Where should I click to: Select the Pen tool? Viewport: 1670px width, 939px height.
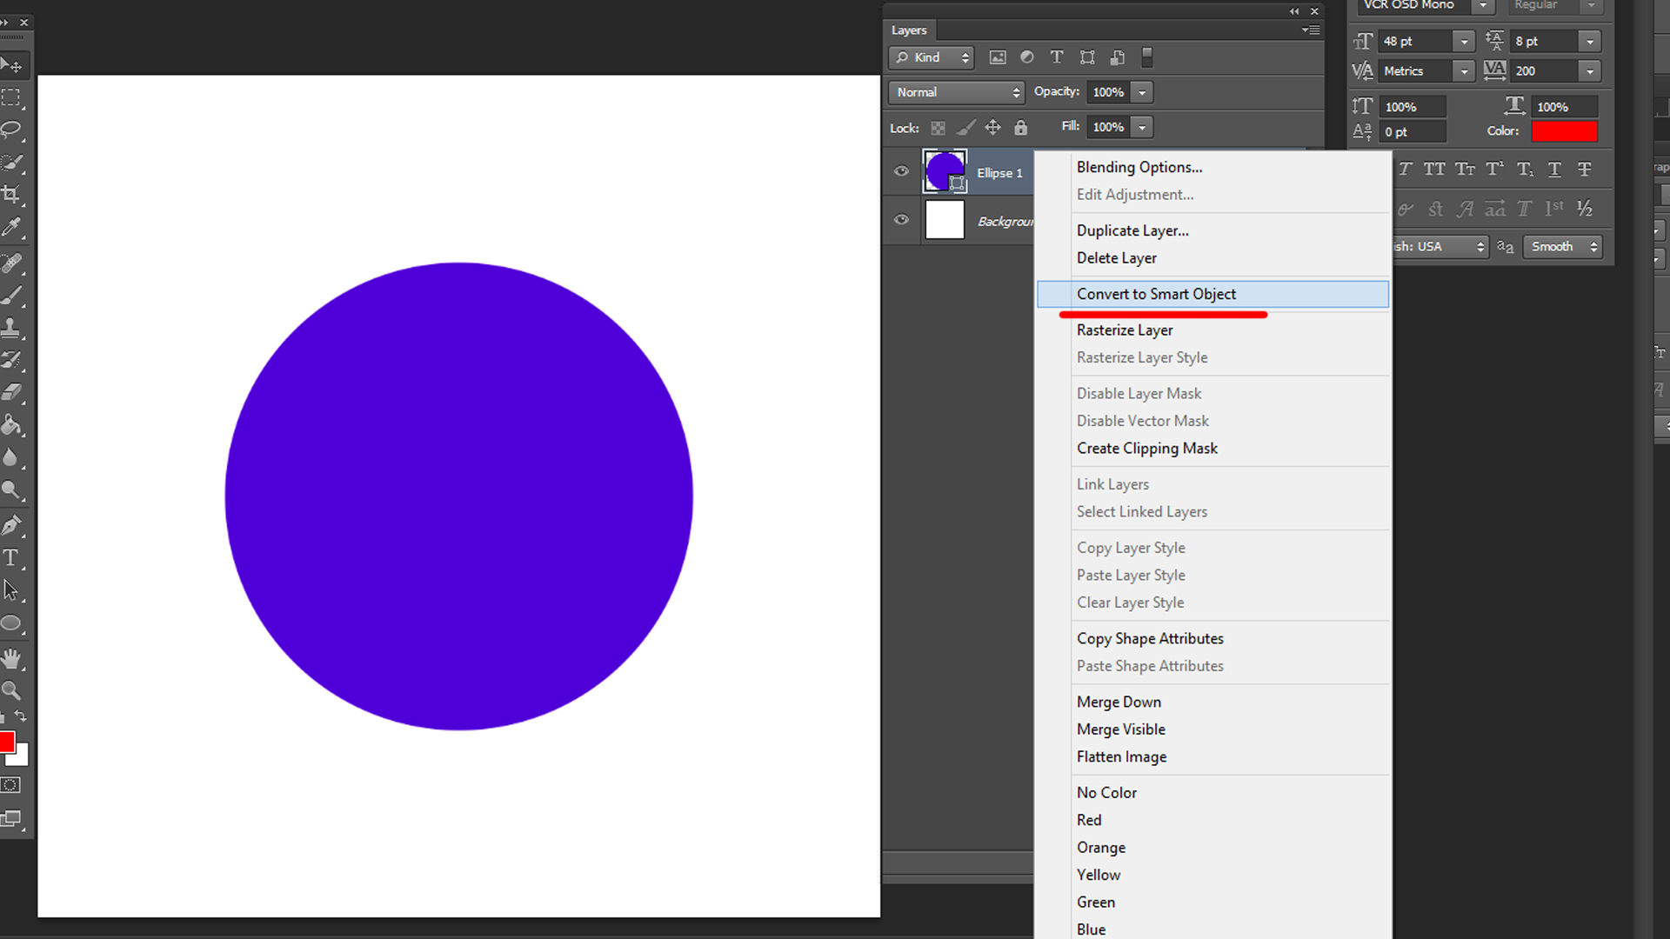click(x=11, y=525)
